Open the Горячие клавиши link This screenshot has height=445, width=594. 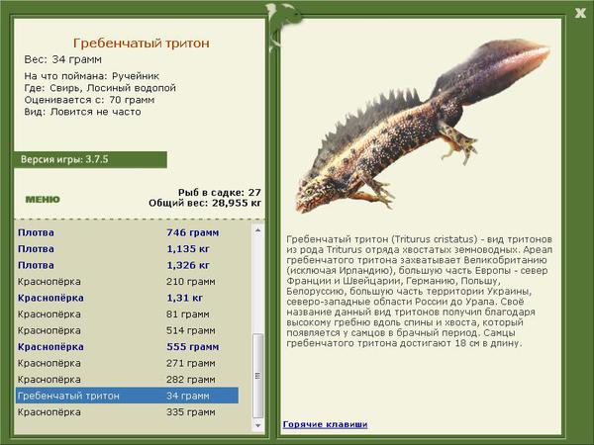(325, 424)
